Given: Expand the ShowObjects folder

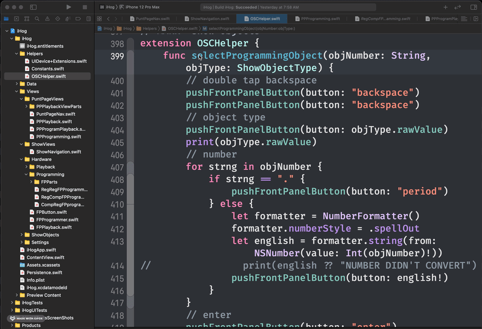Looking at the screenshot, I should click(21, 235).
